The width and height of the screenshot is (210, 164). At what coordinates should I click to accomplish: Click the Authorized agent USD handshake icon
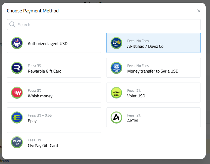[17, 43]
